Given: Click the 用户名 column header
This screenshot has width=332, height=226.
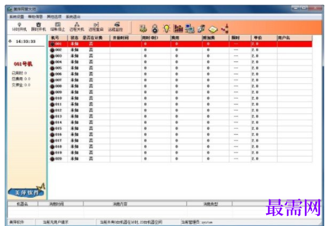Looking at the screenshot, I should pos(295,38).
